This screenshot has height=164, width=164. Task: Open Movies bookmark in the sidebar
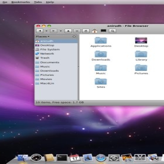pos(56,79)
